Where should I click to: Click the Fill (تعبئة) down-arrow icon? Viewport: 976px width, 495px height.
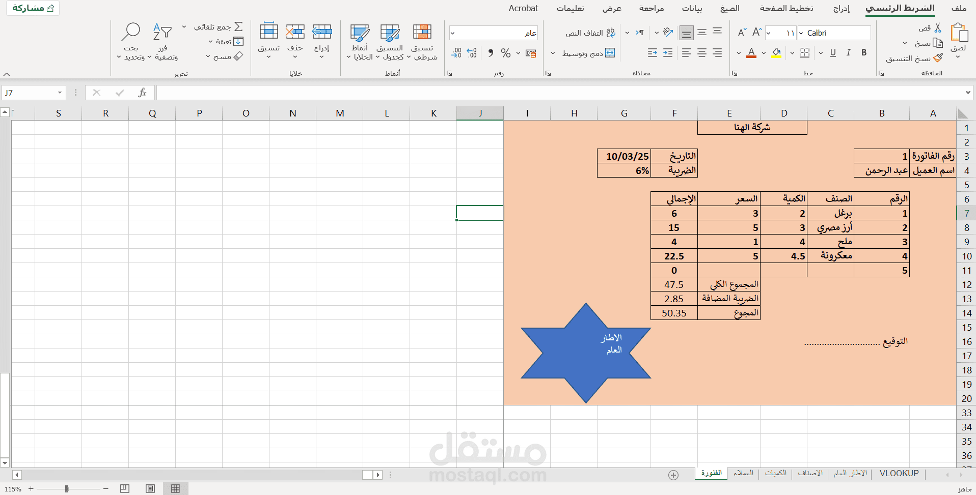[x=238, y=41]
